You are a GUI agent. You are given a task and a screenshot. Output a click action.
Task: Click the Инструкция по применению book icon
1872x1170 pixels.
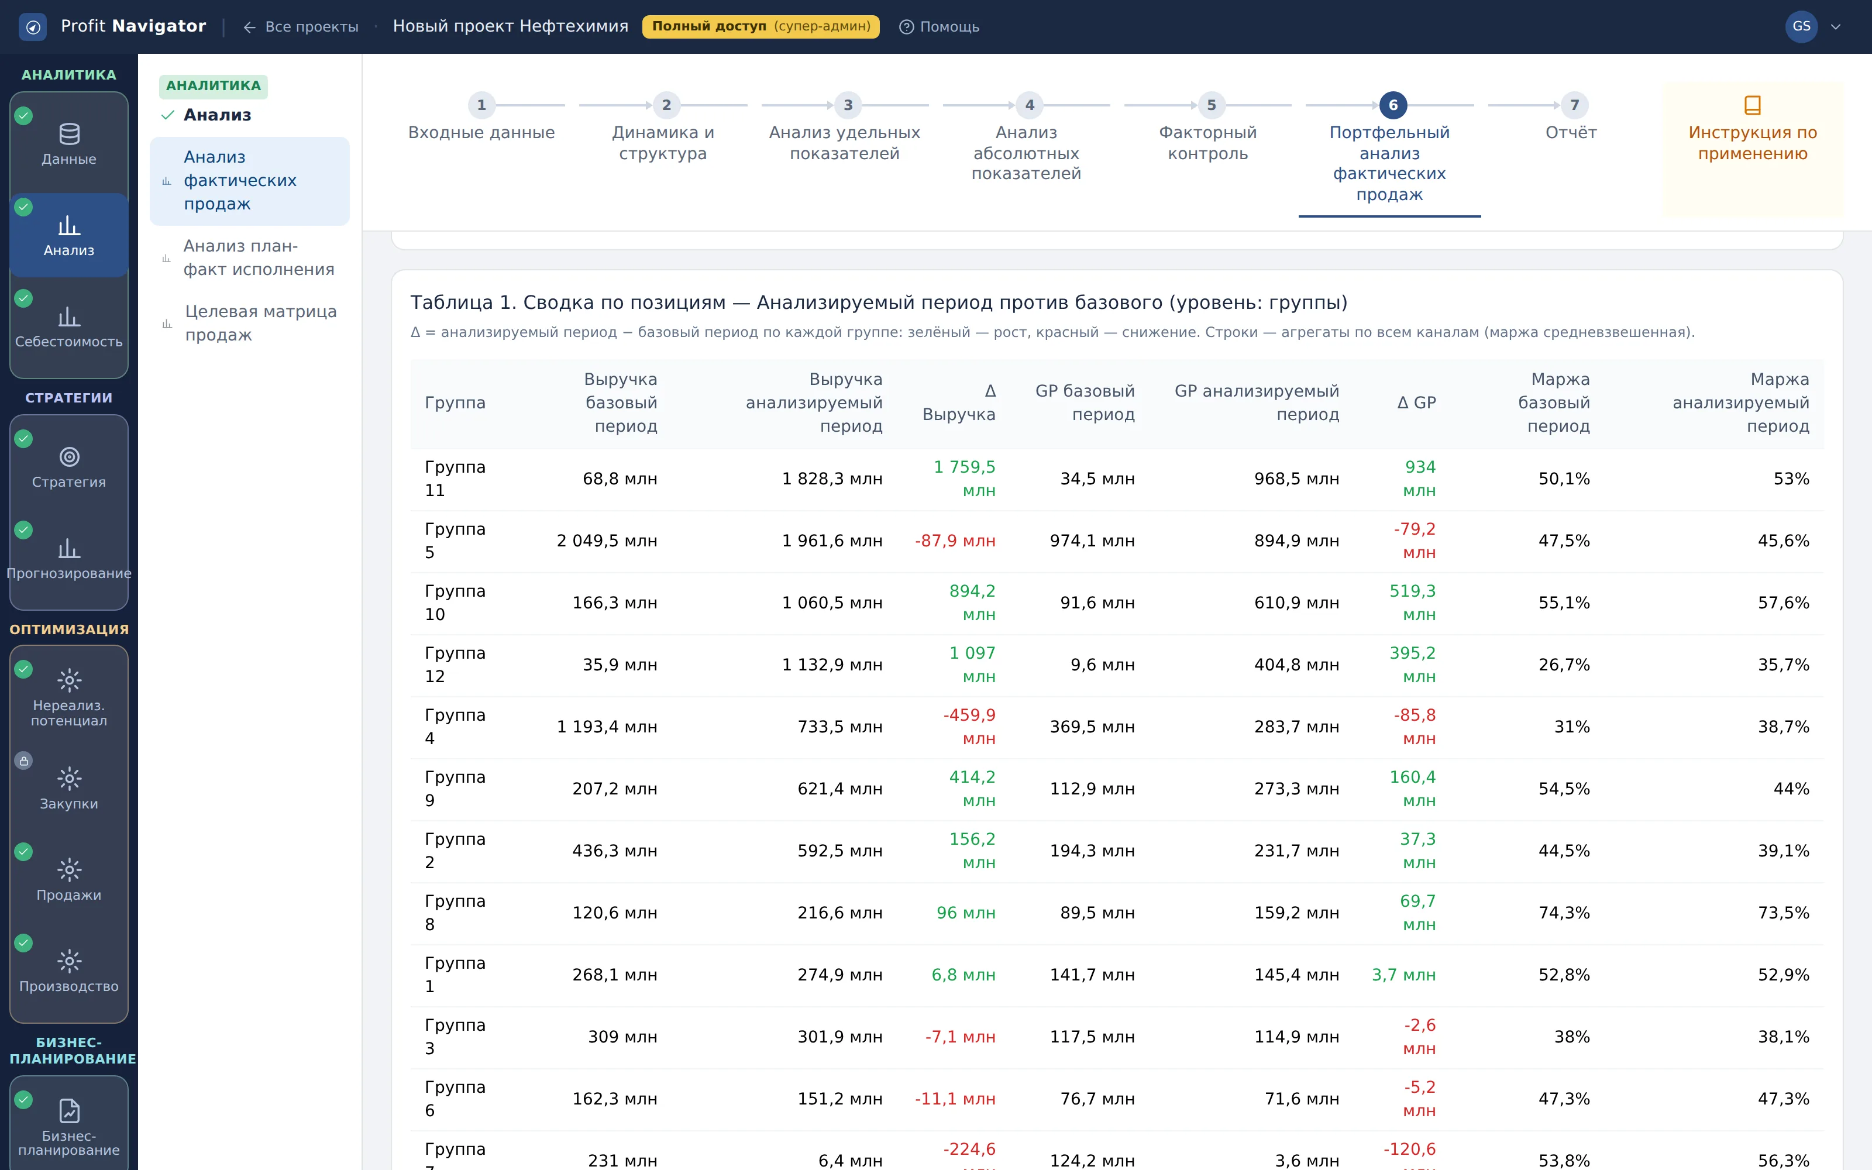pos(1752,105)
